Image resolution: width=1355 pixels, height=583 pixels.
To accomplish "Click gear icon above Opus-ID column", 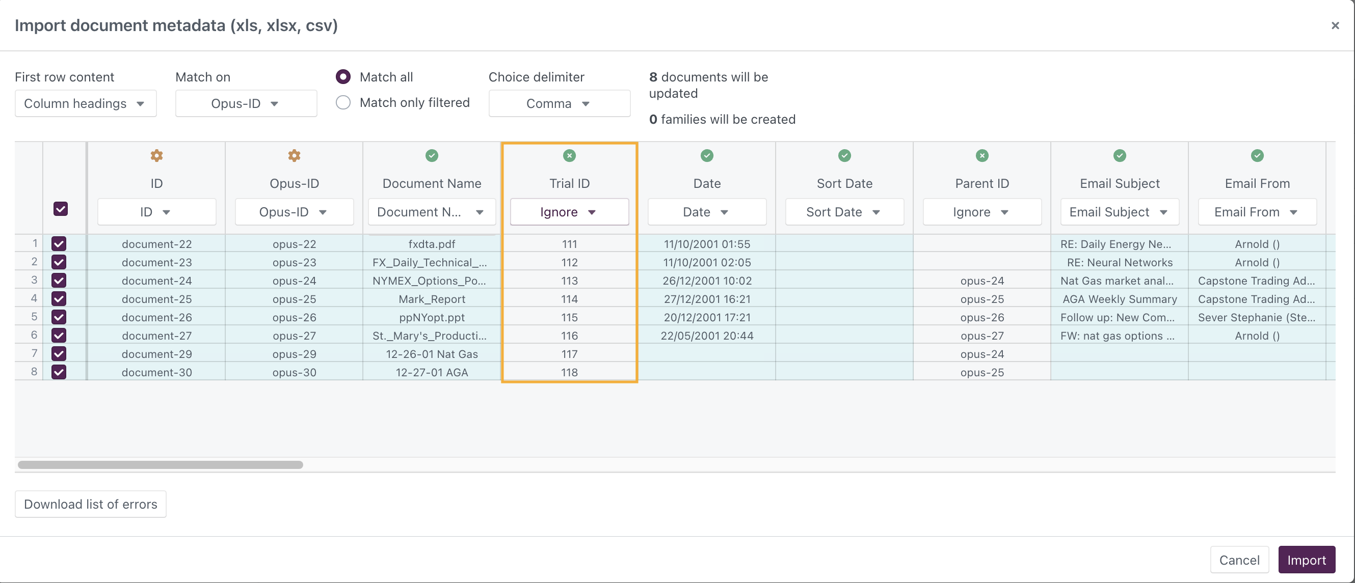I will pyautogui.click(x=294, y=156).
